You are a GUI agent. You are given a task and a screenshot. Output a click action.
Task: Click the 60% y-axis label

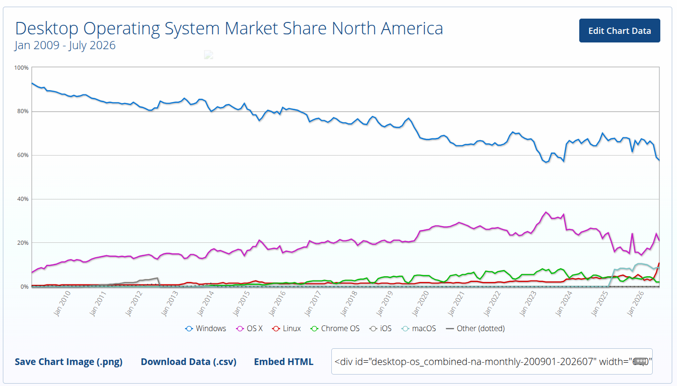[x=24, y=155]
